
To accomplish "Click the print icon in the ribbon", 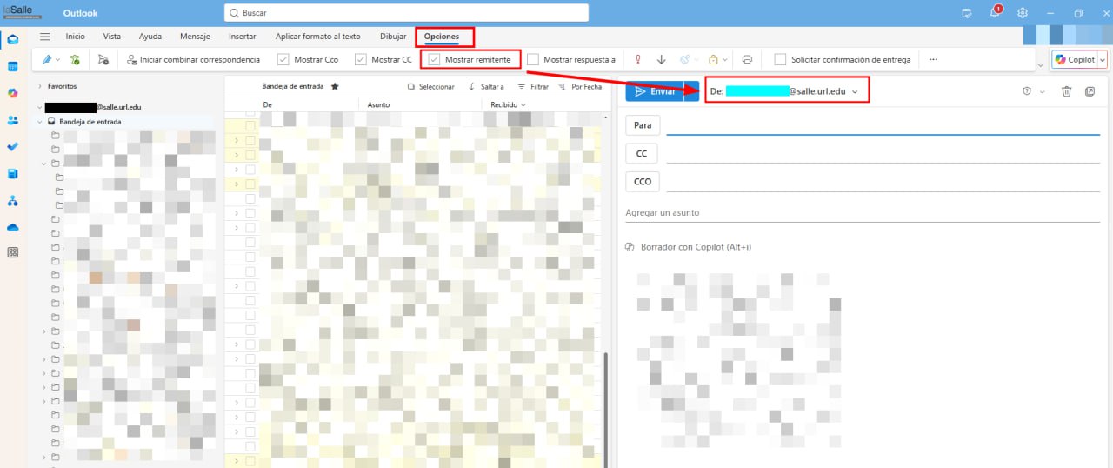I will coord(747,60).
